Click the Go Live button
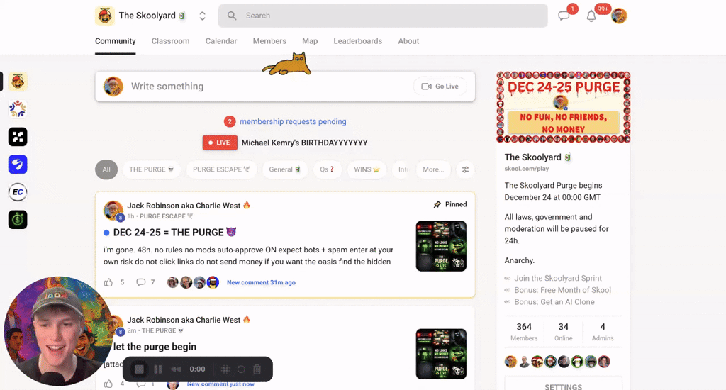Image resolution: width=726 pixels, height=390 pixels. tap(440, 86)
